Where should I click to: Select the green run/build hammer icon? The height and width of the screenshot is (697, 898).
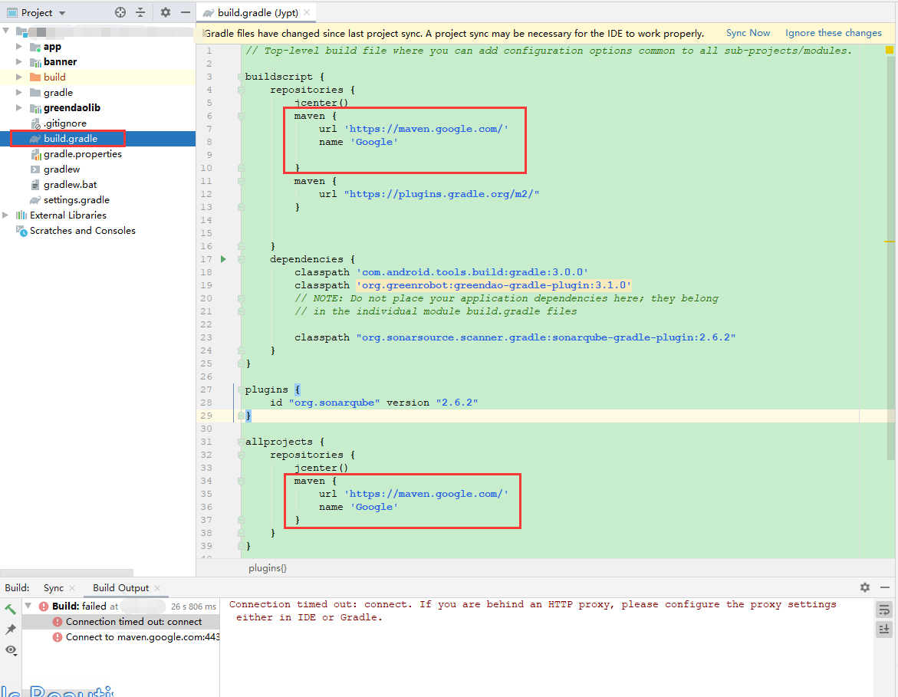(x=10, y=608)
